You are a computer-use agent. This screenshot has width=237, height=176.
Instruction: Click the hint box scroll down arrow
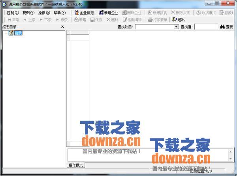[x=231, y=159]
